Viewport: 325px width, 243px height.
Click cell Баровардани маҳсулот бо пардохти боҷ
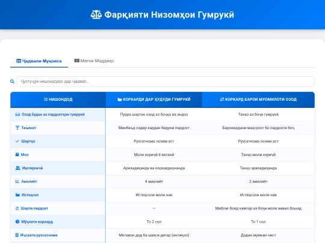tap(258, 128)
